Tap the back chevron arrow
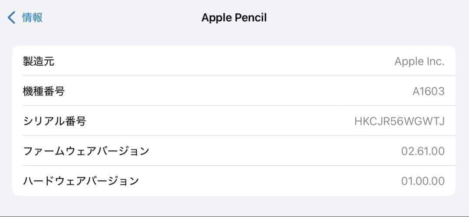Image resolution: width=469 pixels, height=217 pixels. (12, 18)
